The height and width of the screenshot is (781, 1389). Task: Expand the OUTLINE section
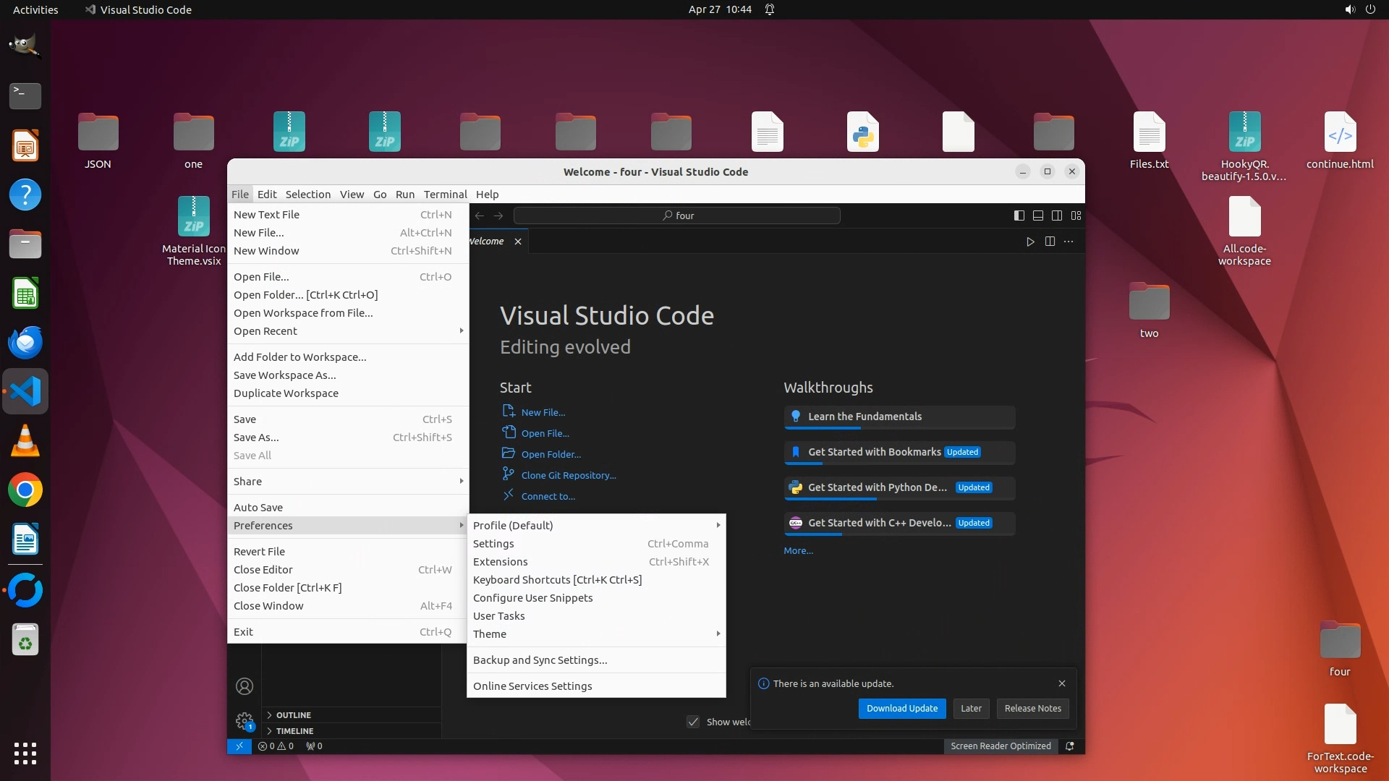(x=293, y=714)
